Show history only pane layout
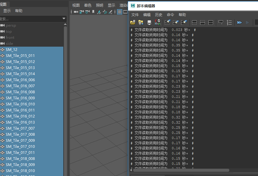258x176 pixels. tap(194, 22)
